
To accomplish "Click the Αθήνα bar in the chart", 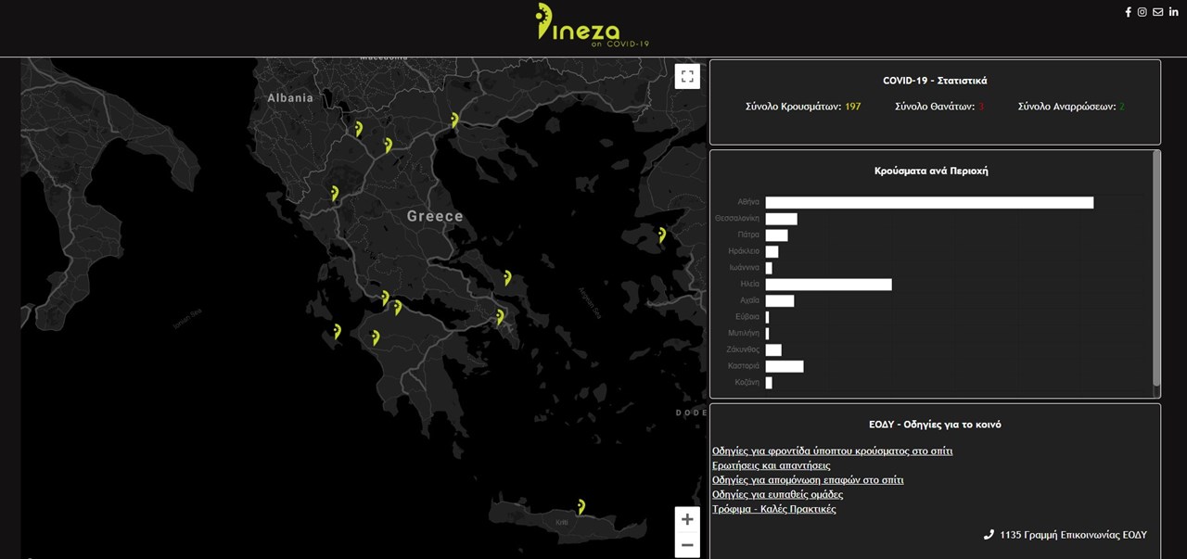I will point(928,202).
